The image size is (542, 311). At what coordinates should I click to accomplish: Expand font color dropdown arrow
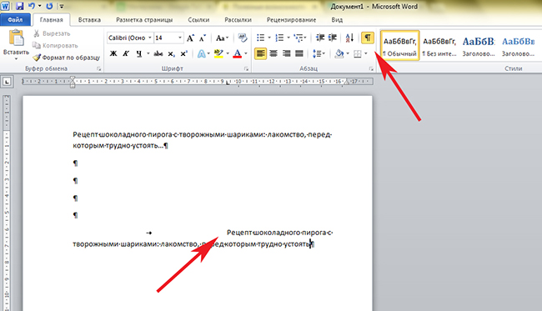click(x=246, y=53)
